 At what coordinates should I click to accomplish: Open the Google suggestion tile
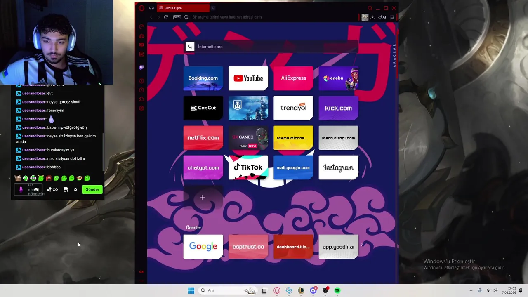[203, 247]
